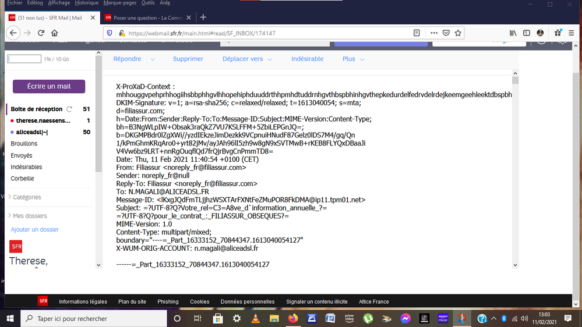Screen dimensions: 582x327
Task: Open the Microsoft Store taskbar icon
Action: pyautogui.click(x=218, y=318)
